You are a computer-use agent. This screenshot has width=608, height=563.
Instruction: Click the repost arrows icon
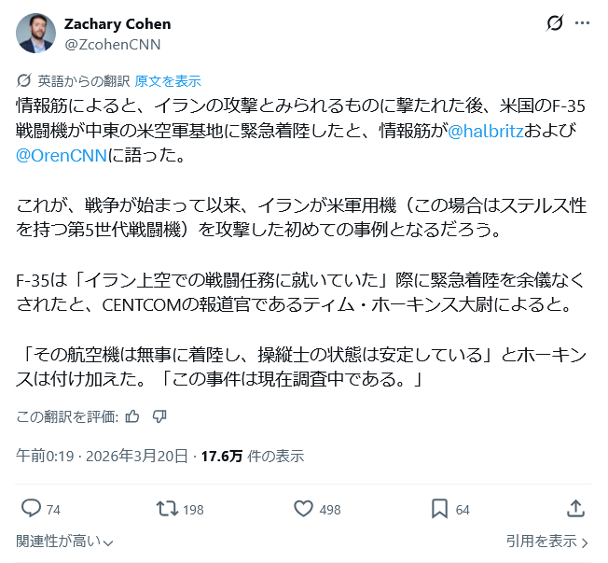pos(167,508)
